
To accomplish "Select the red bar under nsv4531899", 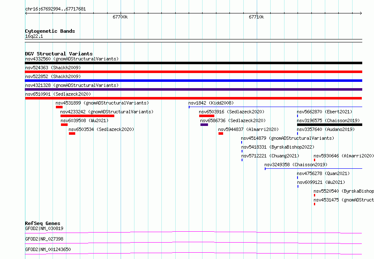I will [59, 107].
